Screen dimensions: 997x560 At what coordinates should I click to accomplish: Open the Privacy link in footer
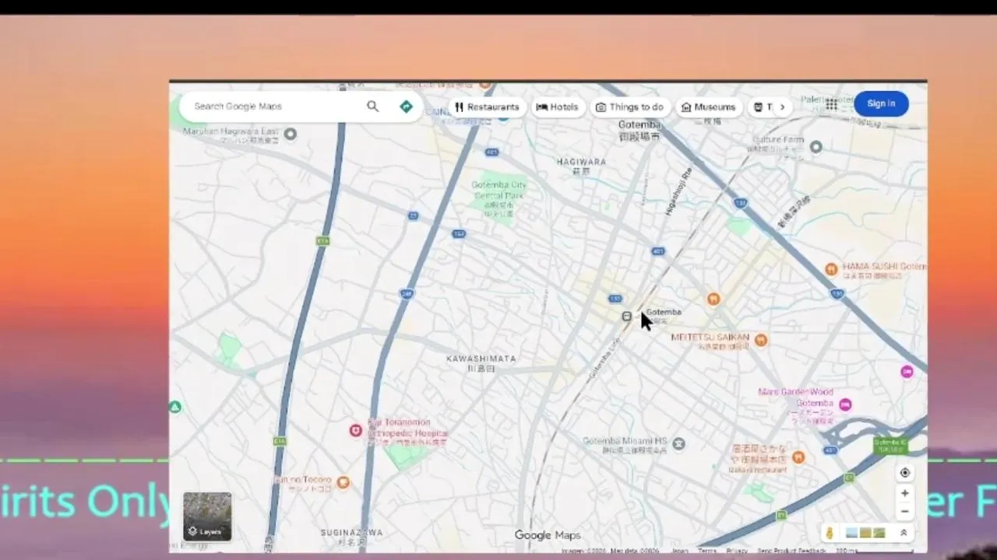[737, 551]
